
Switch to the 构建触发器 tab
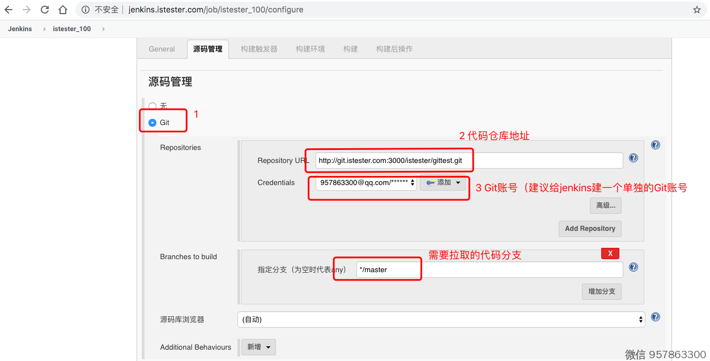pos(259,49)
